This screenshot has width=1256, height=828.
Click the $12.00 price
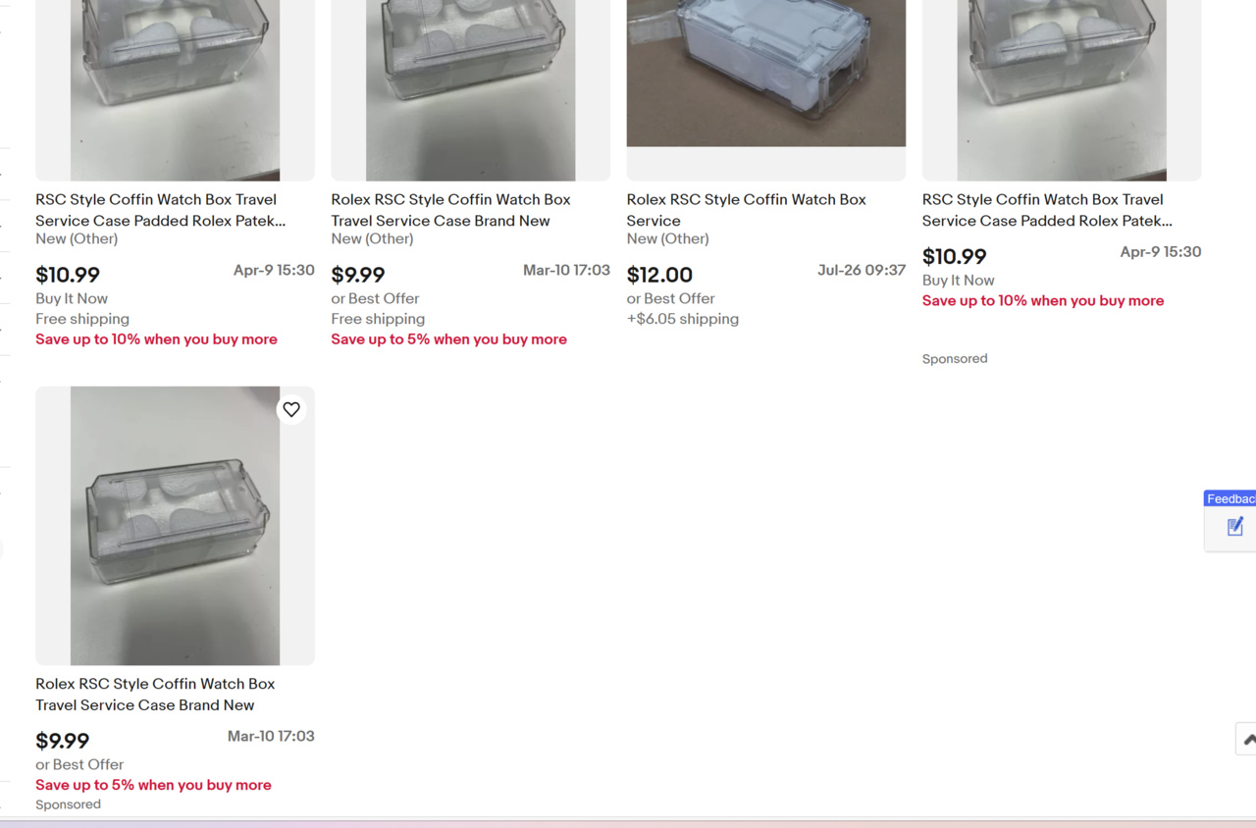coord(659,276)
